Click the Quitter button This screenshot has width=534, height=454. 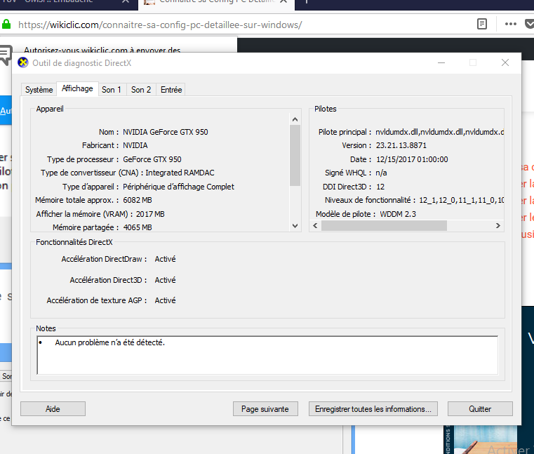[480, 408]
